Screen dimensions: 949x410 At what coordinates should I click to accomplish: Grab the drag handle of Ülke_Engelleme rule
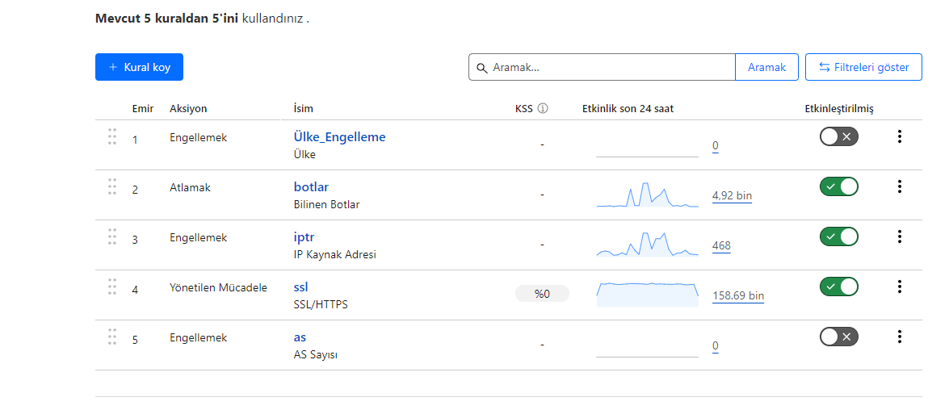112,136
